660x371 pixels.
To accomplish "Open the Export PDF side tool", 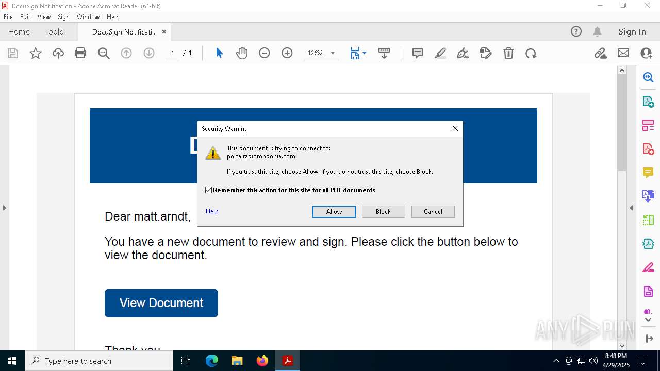I will pyautogui.click(x=648, y=101).
